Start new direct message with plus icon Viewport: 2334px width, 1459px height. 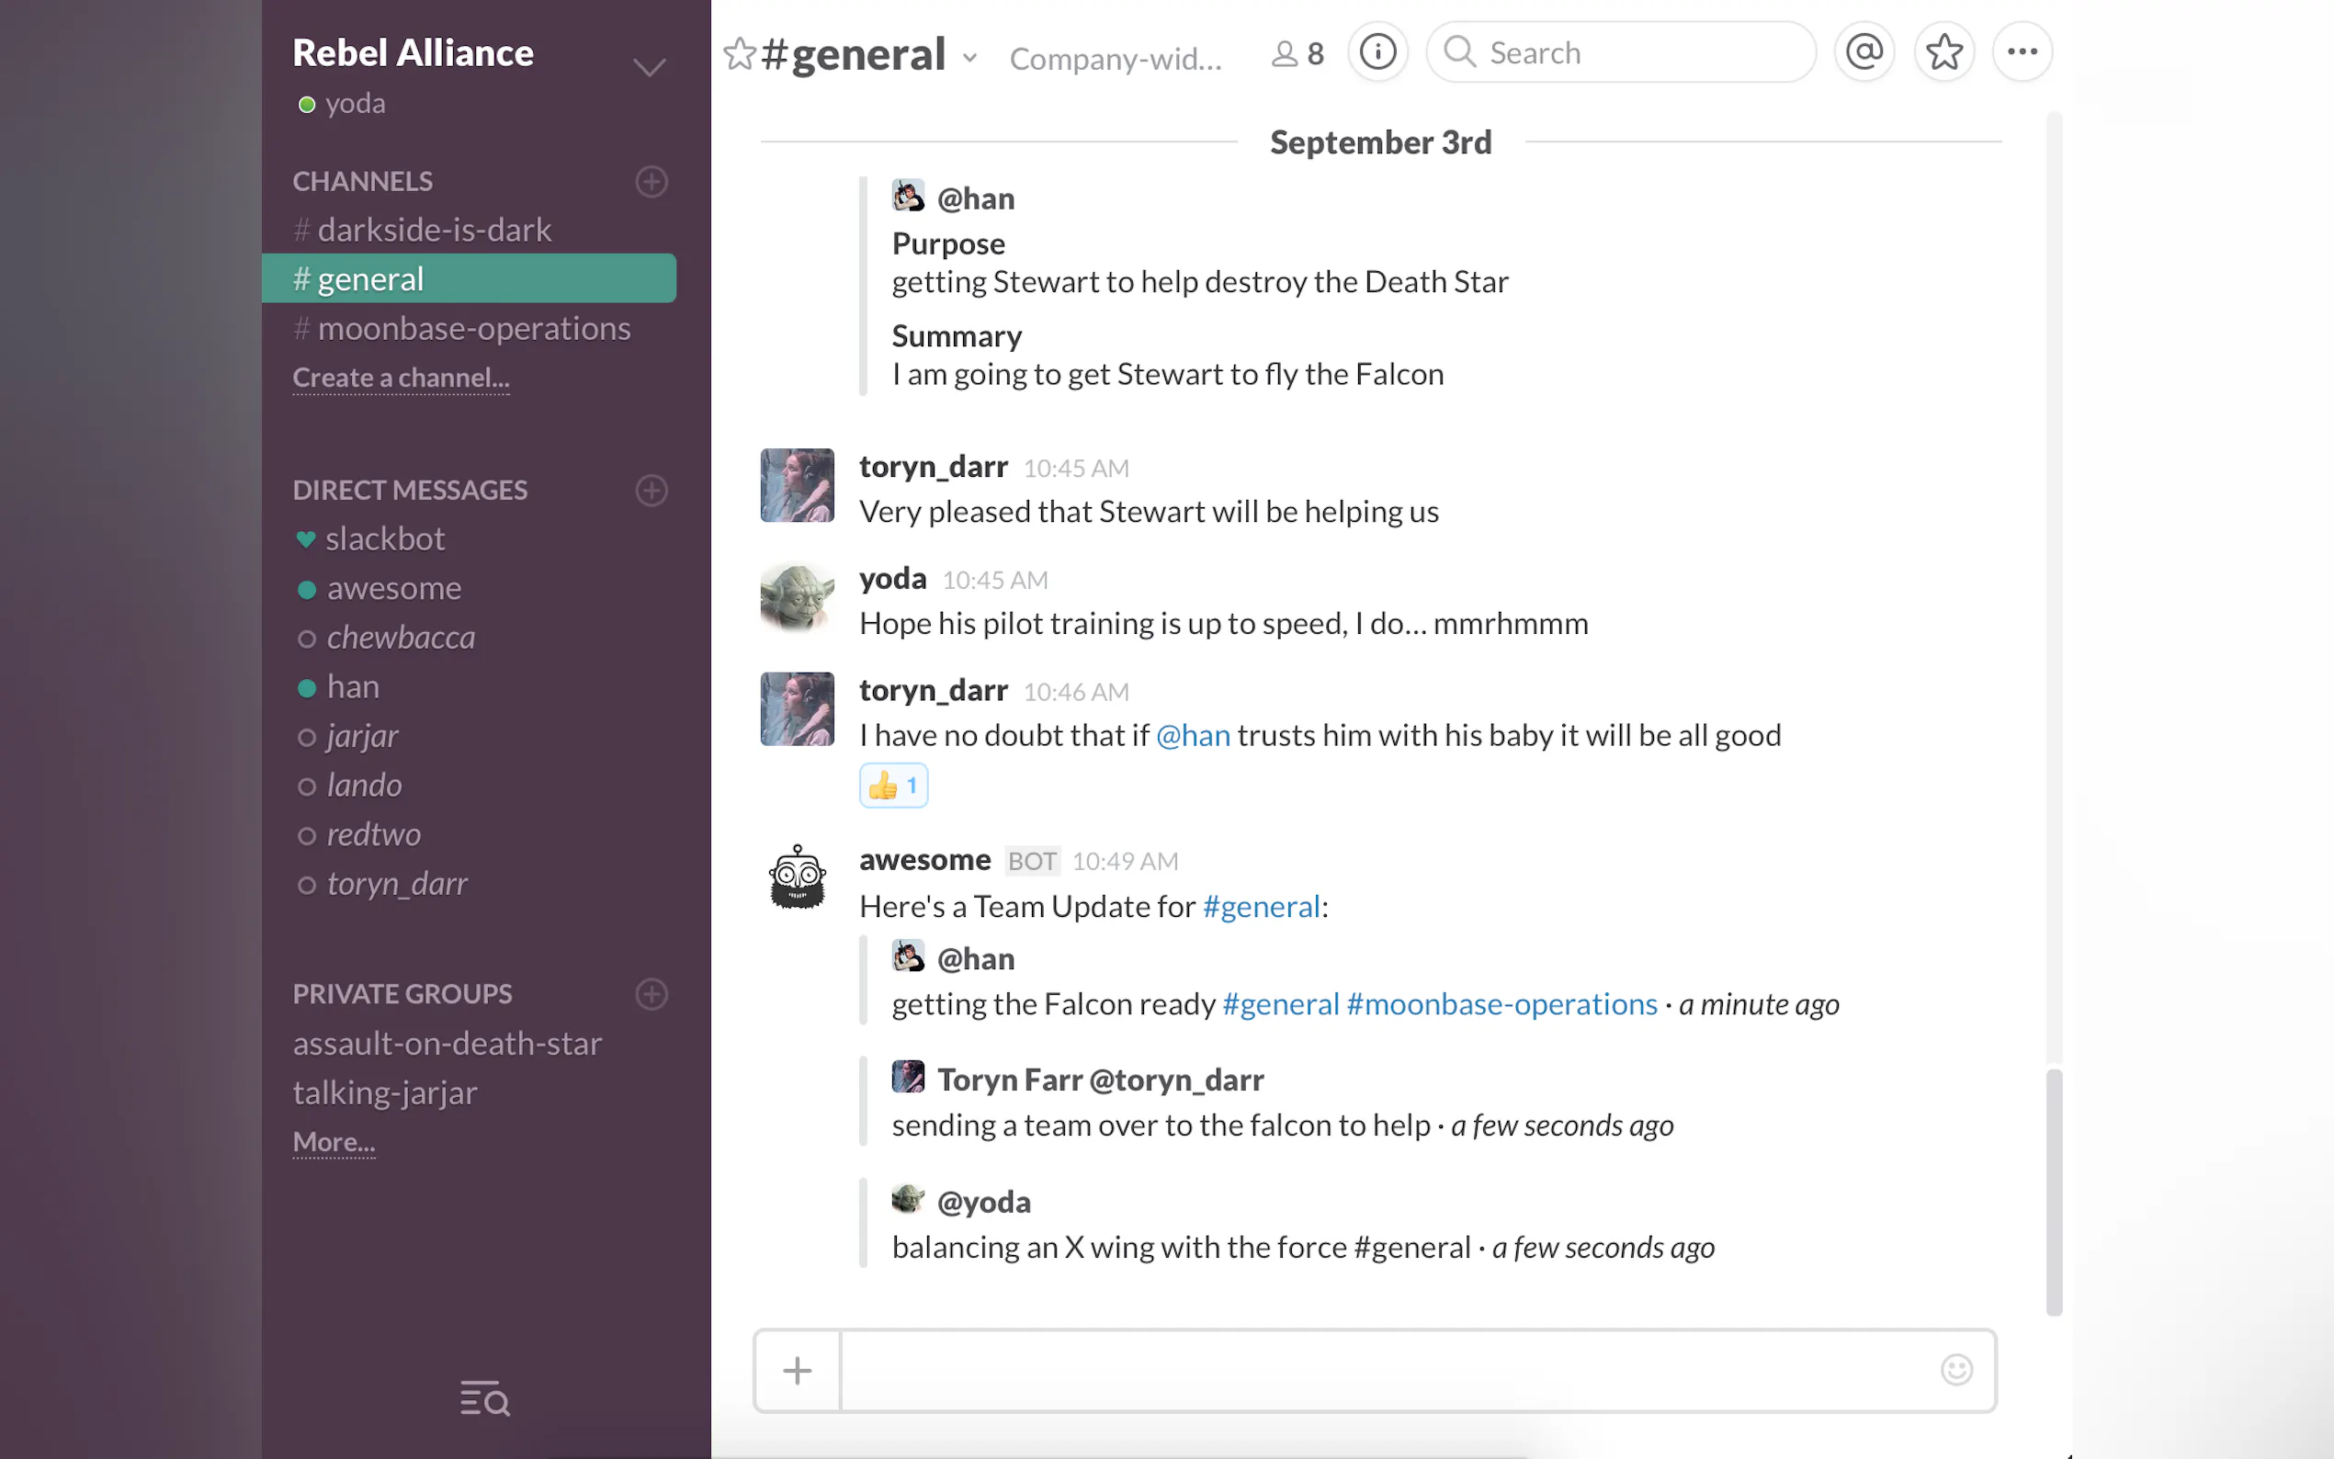coord(652,491)
